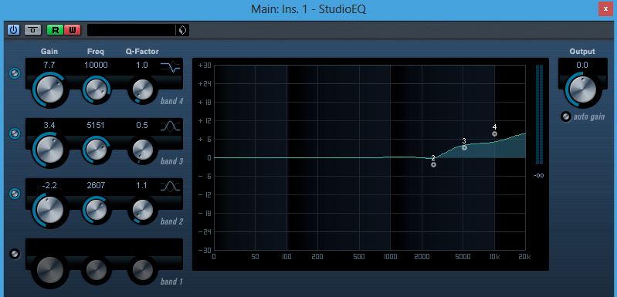
Task: Click the band 4 high-shelf filter type icon
Action: (171, 68)
